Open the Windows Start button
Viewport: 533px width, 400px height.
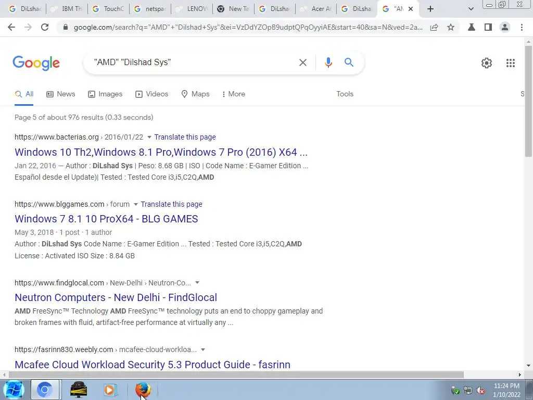coord(13,390)
